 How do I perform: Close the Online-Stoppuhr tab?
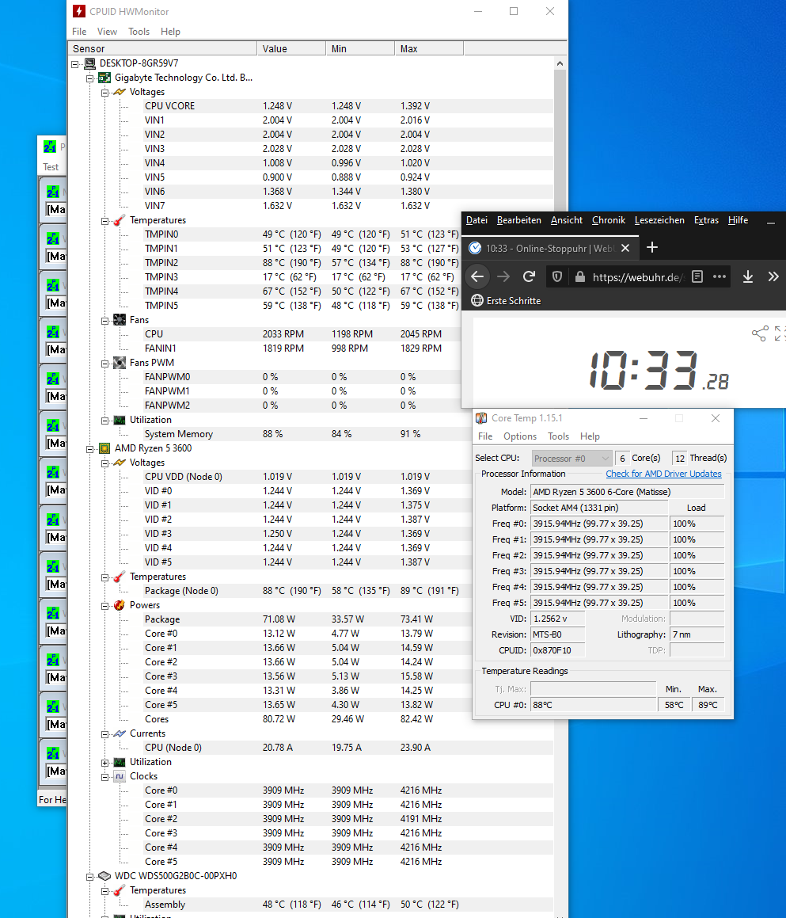click(x=625, y=248)
